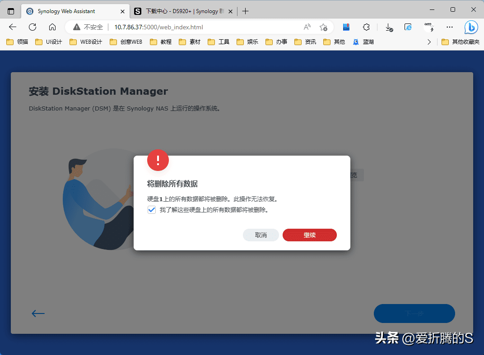Open the Bing chat sidebar icon
Screen dimensions: 484x355
471,27
